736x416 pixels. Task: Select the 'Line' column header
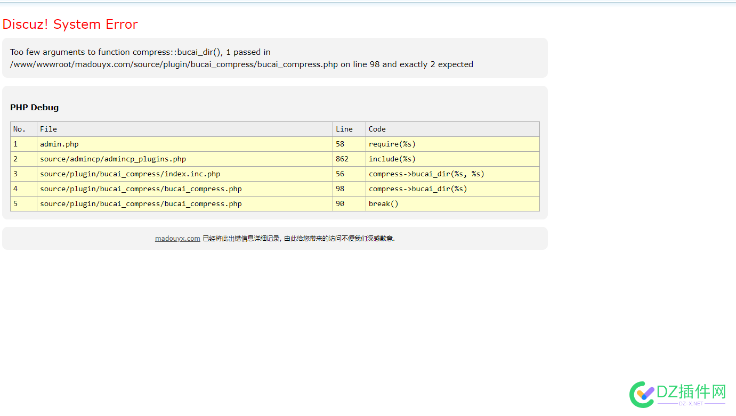(x=349, y=129)
